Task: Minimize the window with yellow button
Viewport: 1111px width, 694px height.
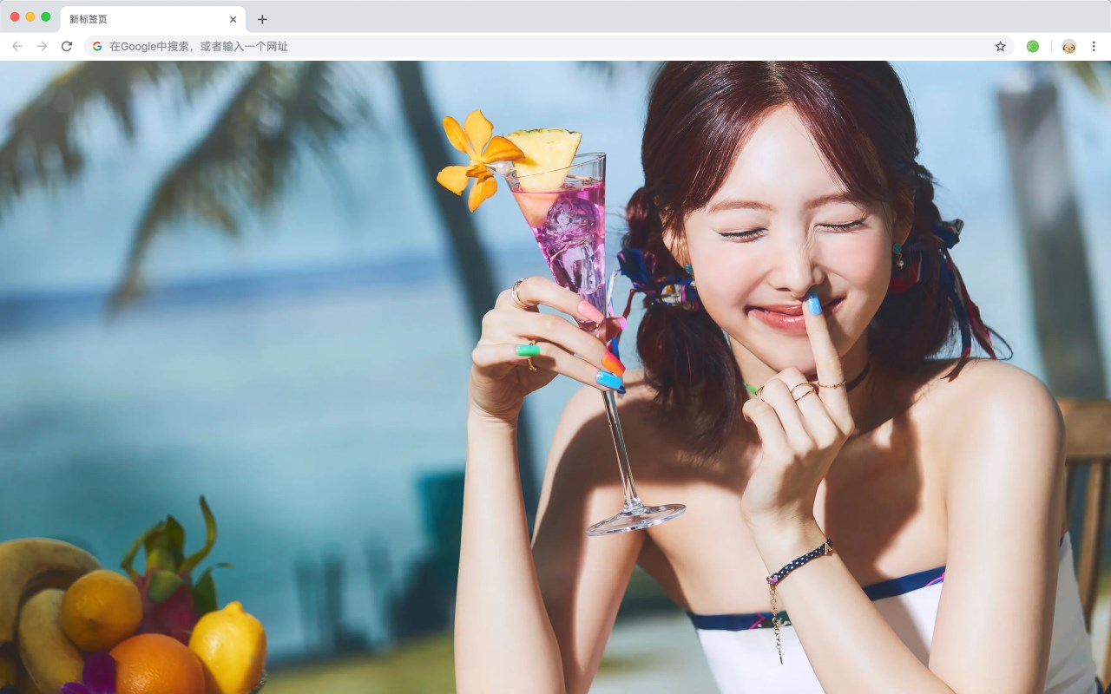Action: (x=30, y=16)
